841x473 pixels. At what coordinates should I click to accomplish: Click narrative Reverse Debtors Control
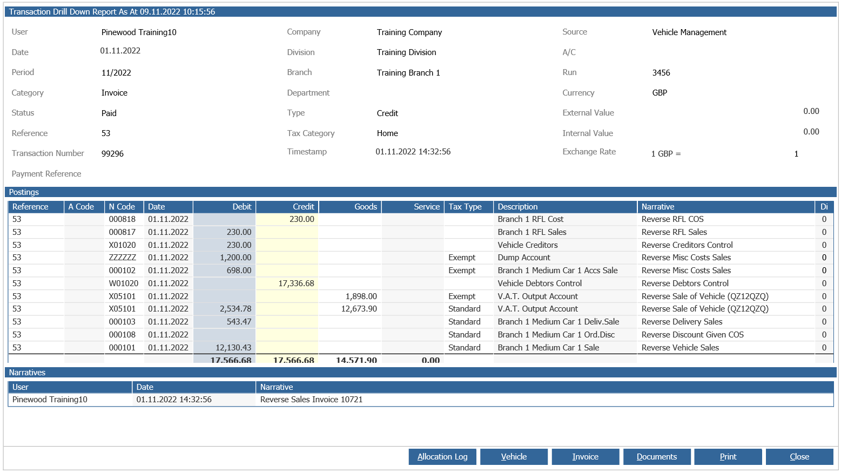pyautogui.click(x=685, y=283)
